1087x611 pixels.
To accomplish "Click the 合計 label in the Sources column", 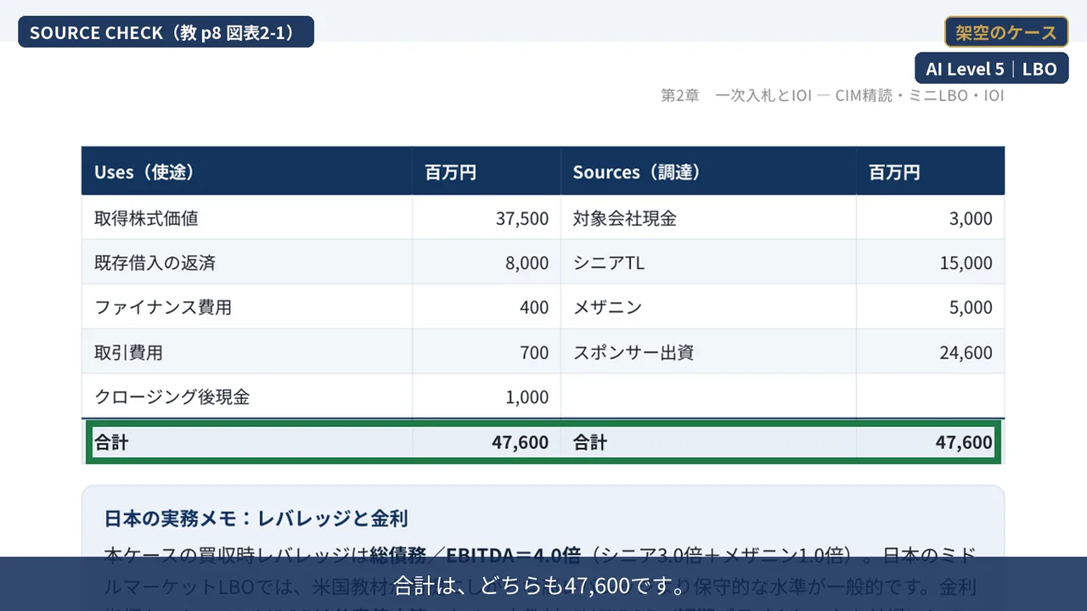I will (x=589, y=442).
